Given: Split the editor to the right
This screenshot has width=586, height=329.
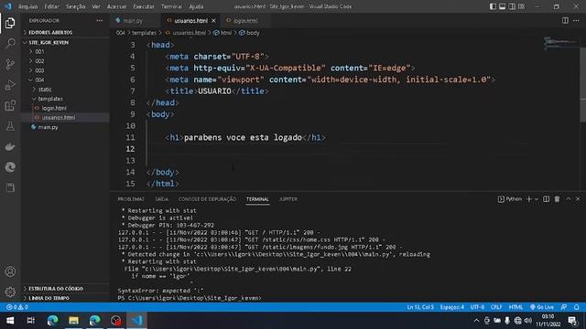Looking at the screenshot, I should 565,20.
